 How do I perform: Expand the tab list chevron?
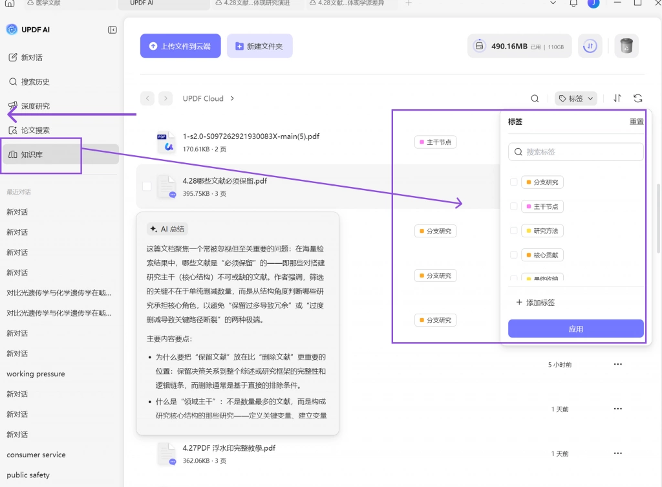[x=553, y=3]
